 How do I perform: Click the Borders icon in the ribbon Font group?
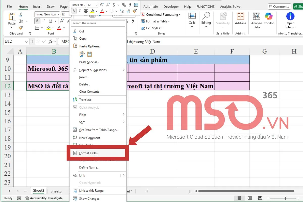[x=37, y=28]
